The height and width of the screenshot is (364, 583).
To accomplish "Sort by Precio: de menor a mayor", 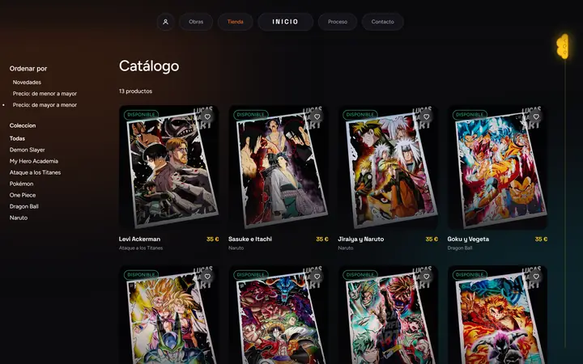I will pyautogui.click(x=45, y=94).
